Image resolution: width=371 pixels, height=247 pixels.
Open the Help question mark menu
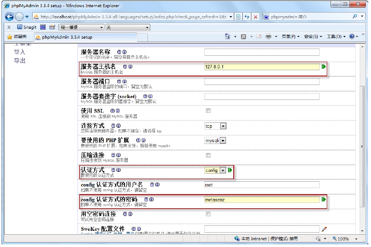[x=354, y=36]
